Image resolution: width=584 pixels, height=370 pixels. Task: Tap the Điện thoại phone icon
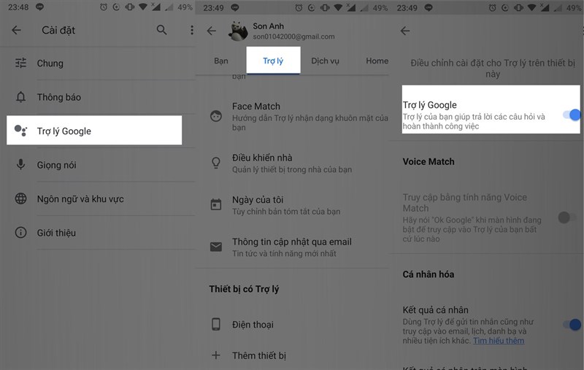pyautogui.click(x=216, y=324)
